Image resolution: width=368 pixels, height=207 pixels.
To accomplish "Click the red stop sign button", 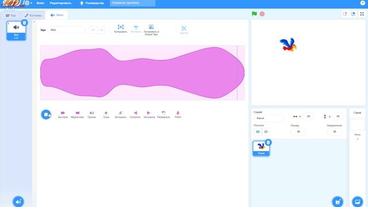I will (x=262, y=14).
